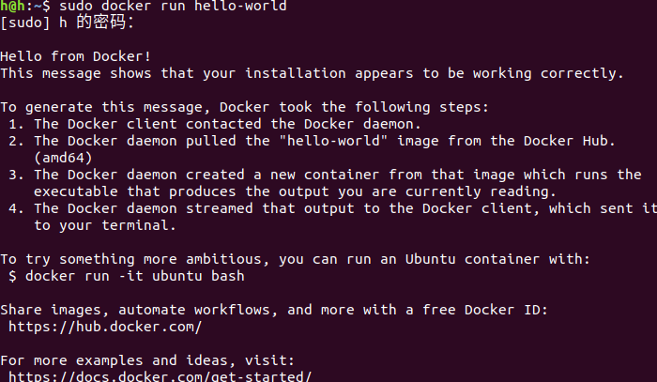657x382 pixels.
Task: Click the quoted "hello-world" image name
Action: tap(333, 141)
